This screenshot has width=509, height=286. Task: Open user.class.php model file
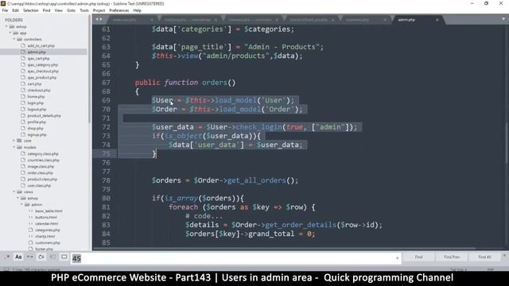39,185
